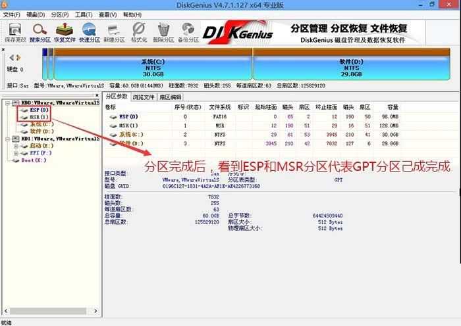Launch 快速分区 (Quick Partition) from the toolbar
This screenshot has height=326, width=461.
[x=90, y=30]
